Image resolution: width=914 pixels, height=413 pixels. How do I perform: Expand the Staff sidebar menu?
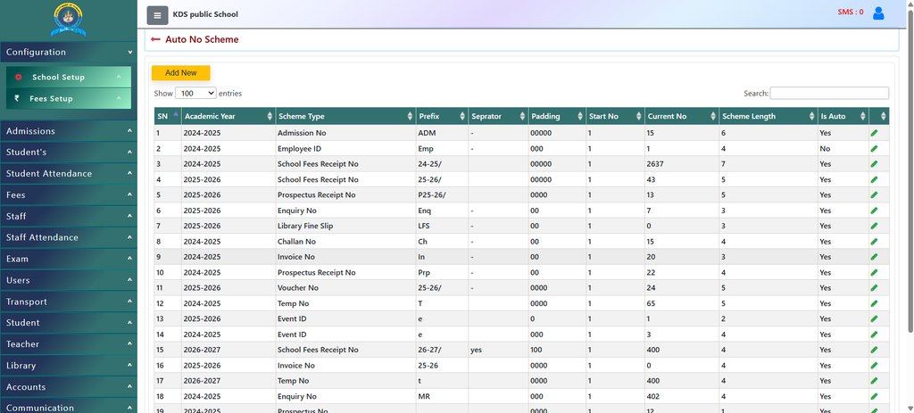pyautogui.click(x=68, y=216)
